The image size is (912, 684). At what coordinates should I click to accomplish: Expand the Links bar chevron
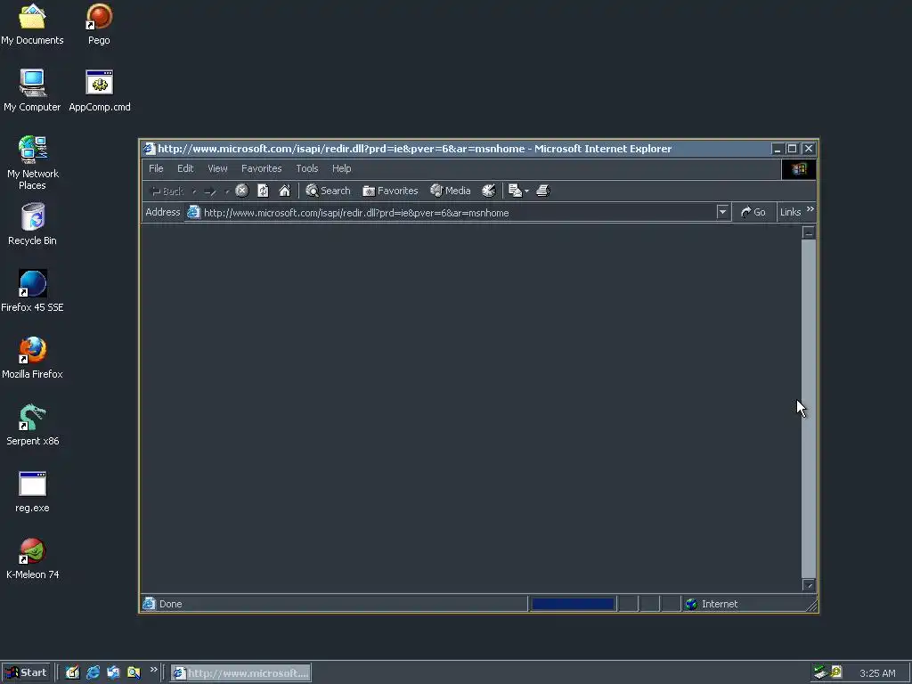[810, 209]
